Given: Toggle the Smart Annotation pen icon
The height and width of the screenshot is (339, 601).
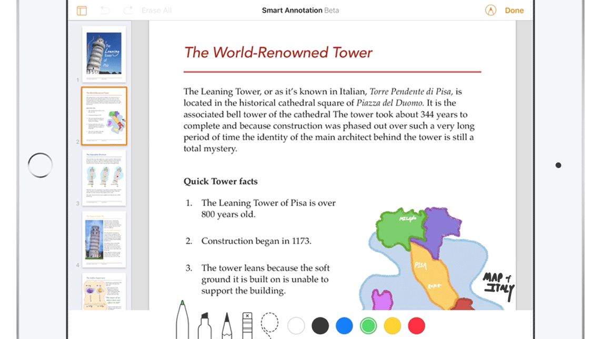Looking at the screenshot, I should [x=490, y=11].
